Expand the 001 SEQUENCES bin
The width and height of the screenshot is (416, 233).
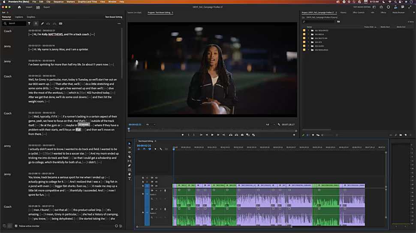tap(308, 31)
